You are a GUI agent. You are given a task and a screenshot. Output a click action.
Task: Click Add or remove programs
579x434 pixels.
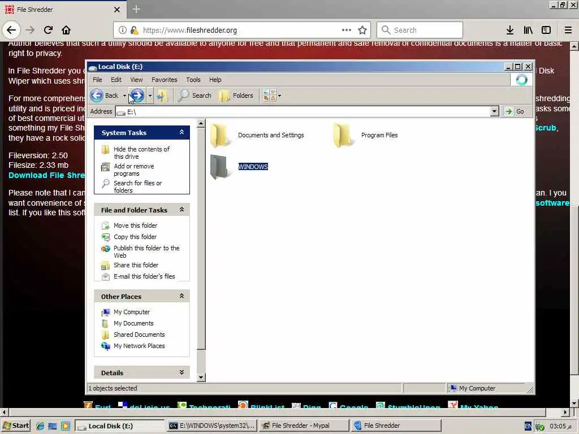133,170
